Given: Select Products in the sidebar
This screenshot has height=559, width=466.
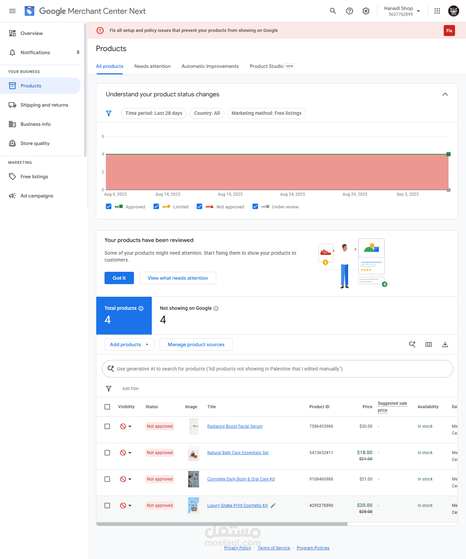Looking at the screenshot, I should point(40,86).
